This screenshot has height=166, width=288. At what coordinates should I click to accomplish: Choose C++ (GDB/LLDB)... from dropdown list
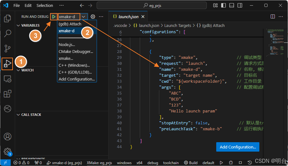point(77,72)
